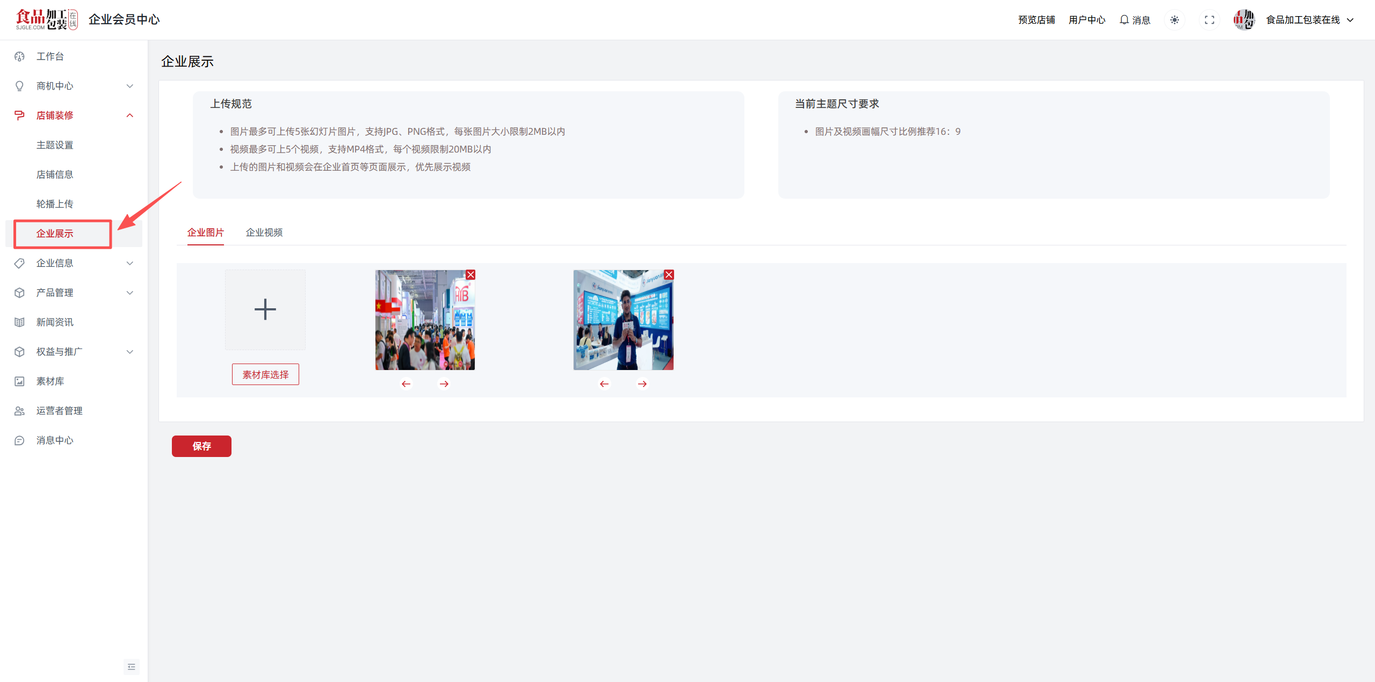Select 轮播上传 in the sidebar
The image size is (1375, 682).
55,204
